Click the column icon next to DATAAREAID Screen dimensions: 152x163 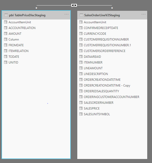point(81,56)
